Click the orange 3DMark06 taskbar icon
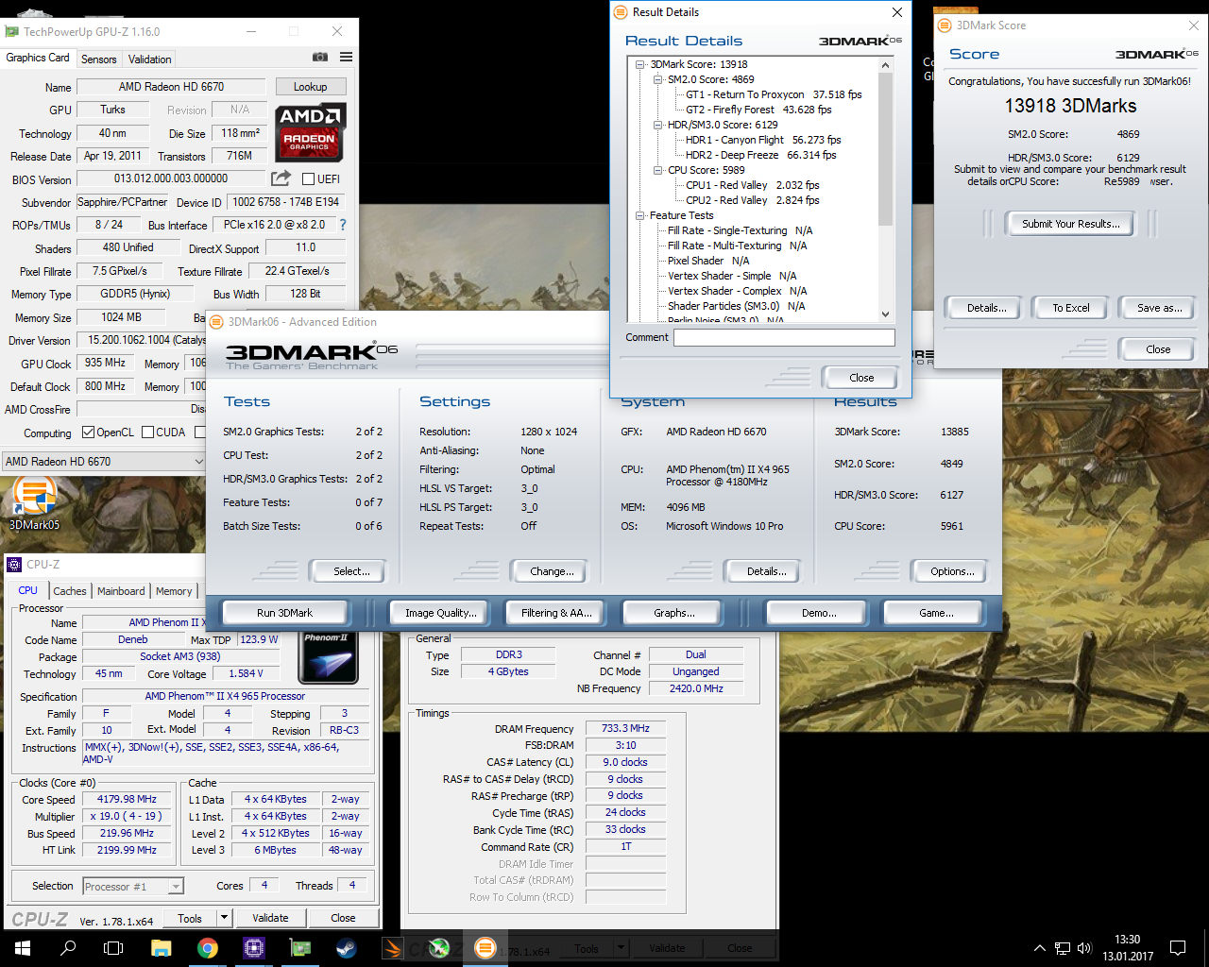1209x967 pixels. (x=485, y=948)
